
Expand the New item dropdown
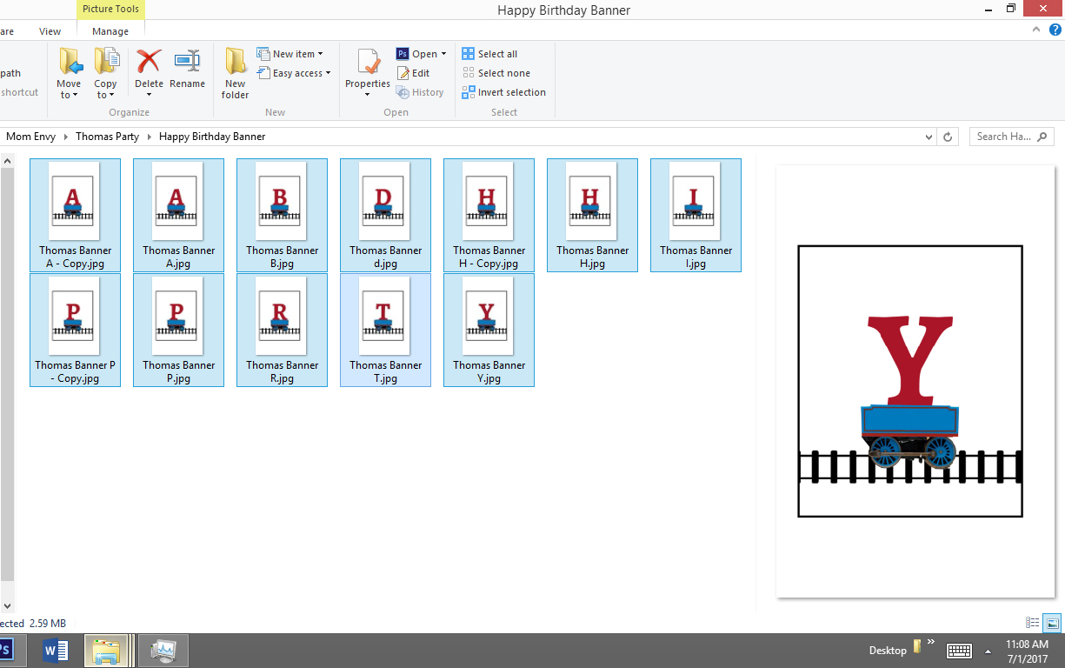pyautogui.click(x=320, y=54)
